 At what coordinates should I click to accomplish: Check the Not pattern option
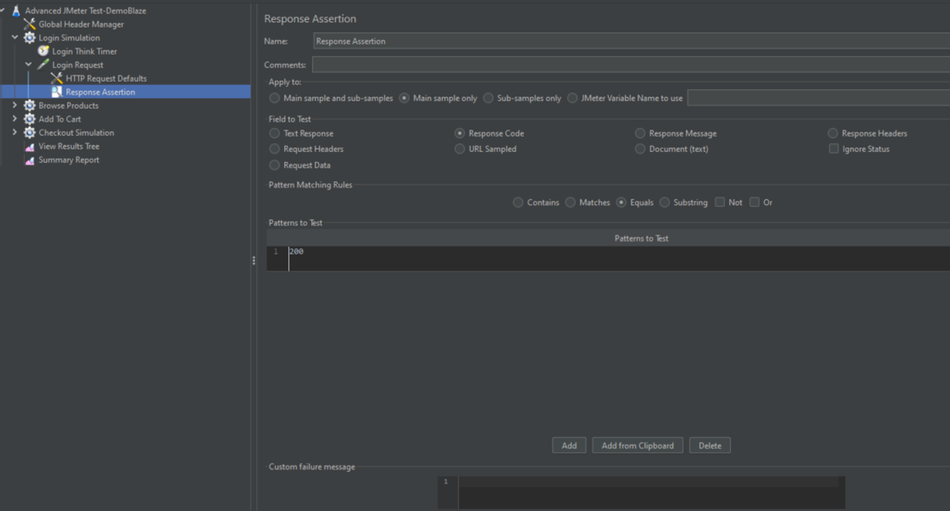[x=720, y=203]
